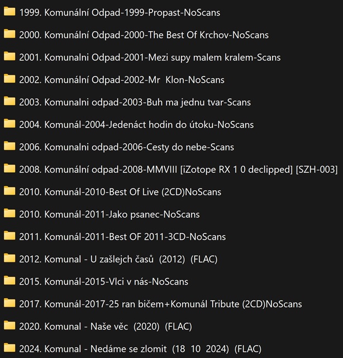Click name '2003. Komunalni odpad-2003-Buh ma jednu tvar-Scans'
Screen dimensions: 343x358
click(x=135, y=102)
